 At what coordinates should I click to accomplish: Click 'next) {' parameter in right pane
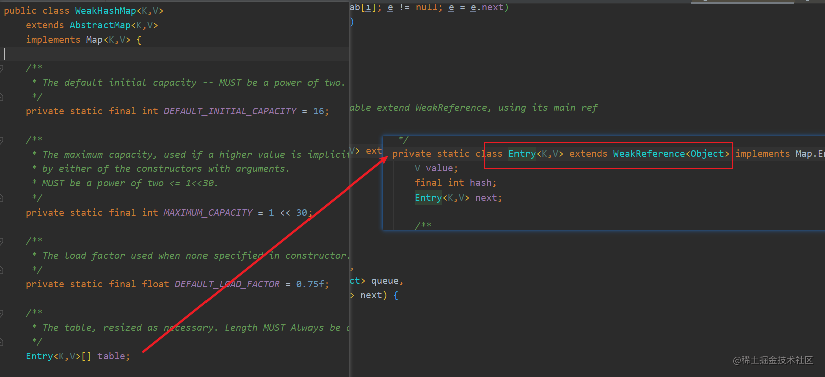379,295
